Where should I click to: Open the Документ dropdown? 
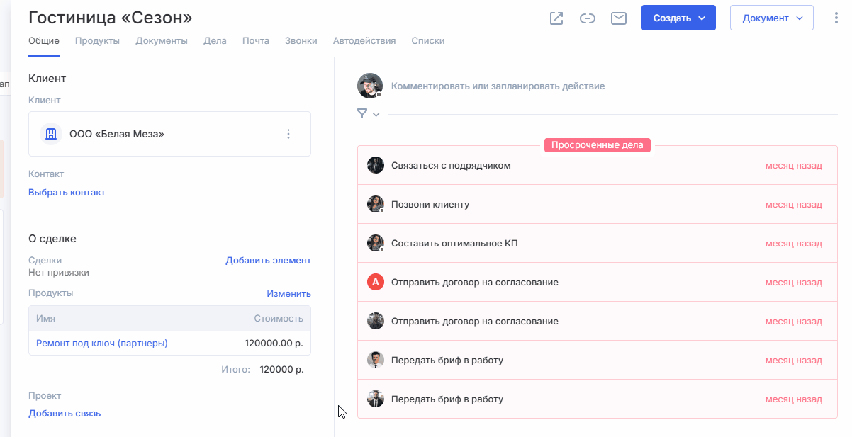point(771,18)
